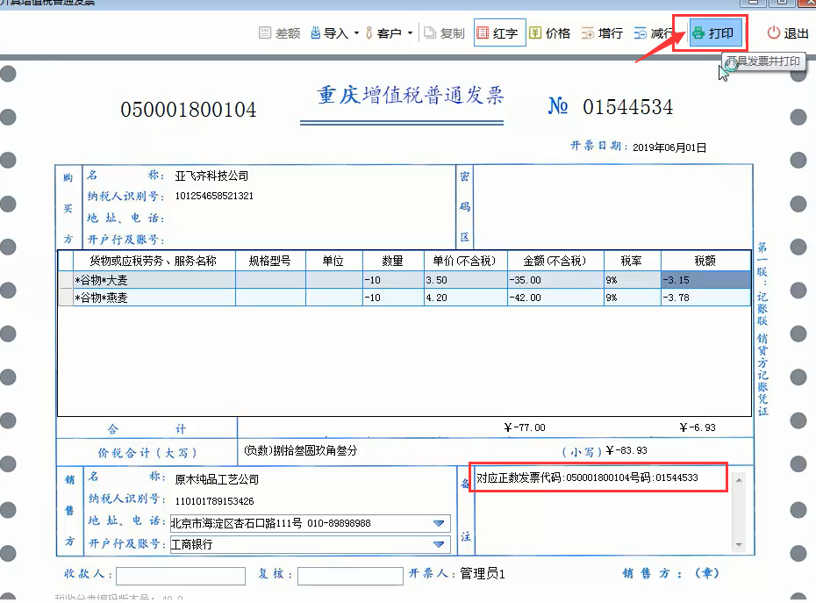Click the 复制 copy icon

(430, 32)
